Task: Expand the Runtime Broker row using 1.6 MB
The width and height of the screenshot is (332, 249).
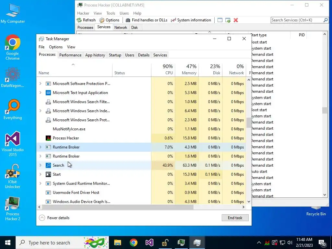Action: pos(41,156)
